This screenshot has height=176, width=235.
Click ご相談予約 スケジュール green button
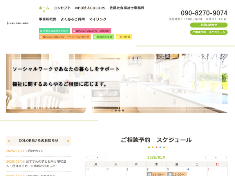tap(209, 32)
